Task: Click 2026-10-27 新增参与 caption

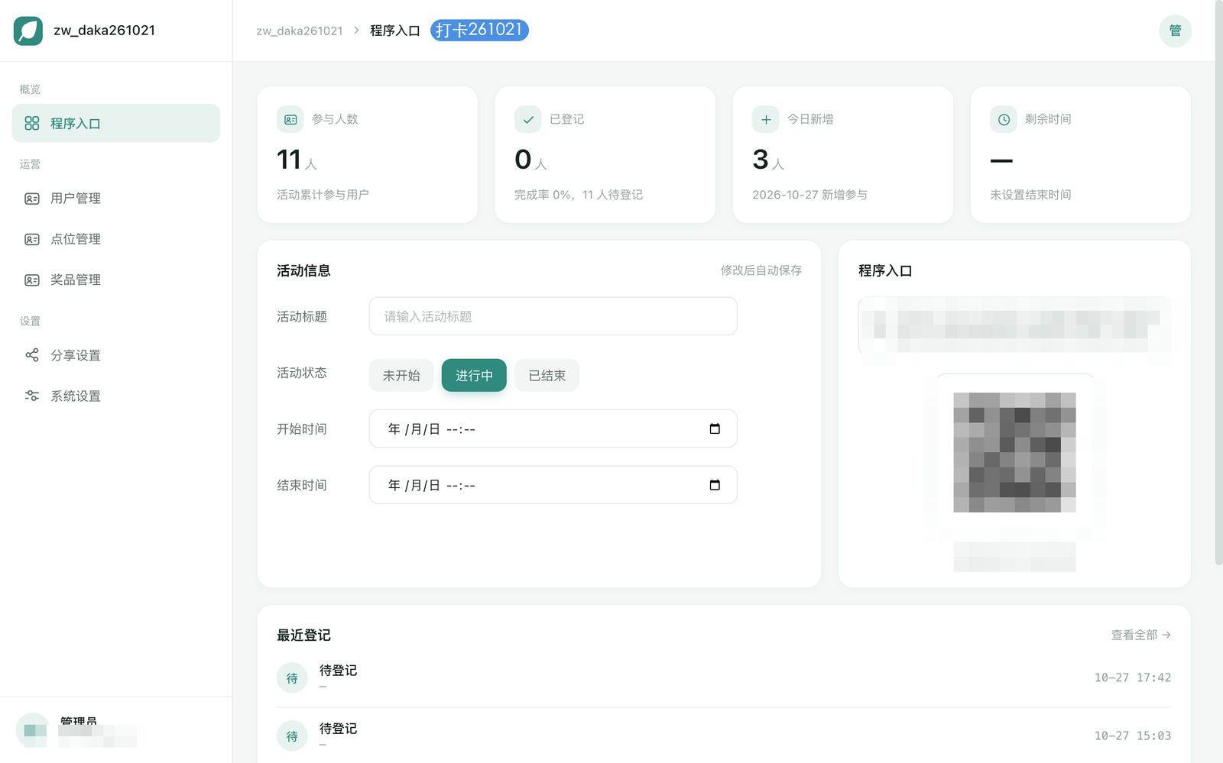Action: (x=809, y=195)
